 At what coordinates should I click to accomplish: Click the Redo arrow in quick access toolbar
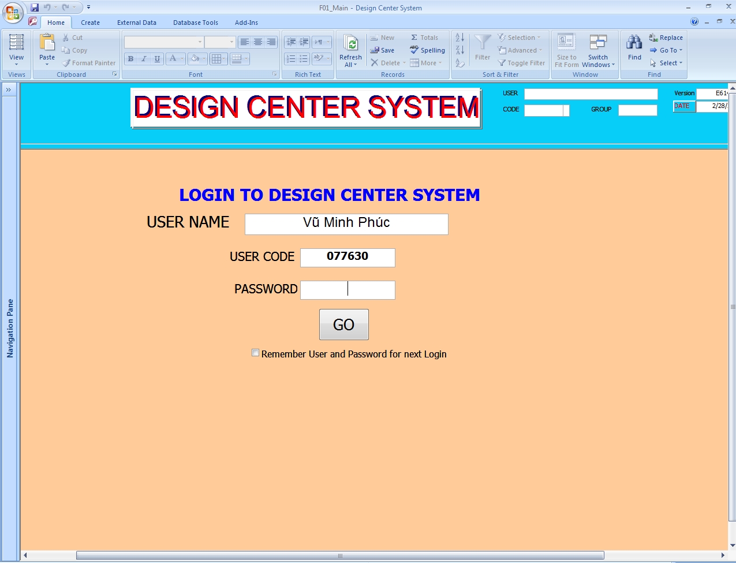coord(66,8)
